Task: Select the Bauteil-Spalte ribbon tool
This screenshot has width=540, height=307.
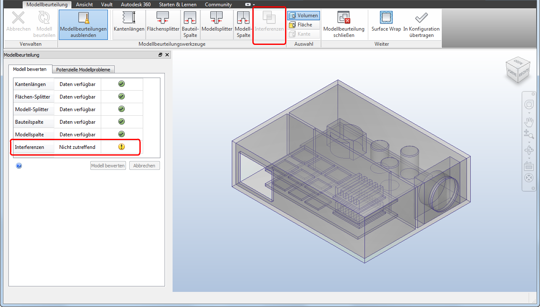Action: tap(190, 24)
